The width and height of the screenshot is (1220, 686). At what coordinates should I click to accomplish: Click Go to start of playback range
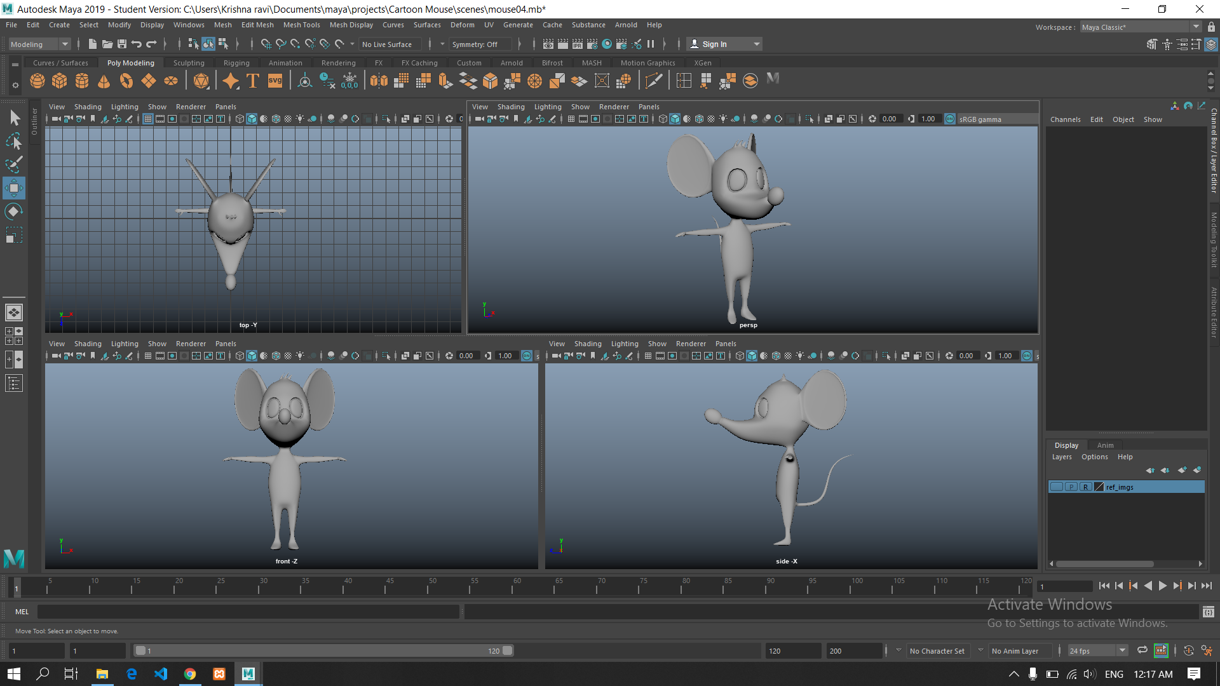point(1104,586)
